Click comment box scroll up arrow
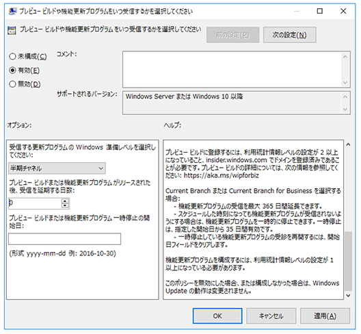 (345, 57)
